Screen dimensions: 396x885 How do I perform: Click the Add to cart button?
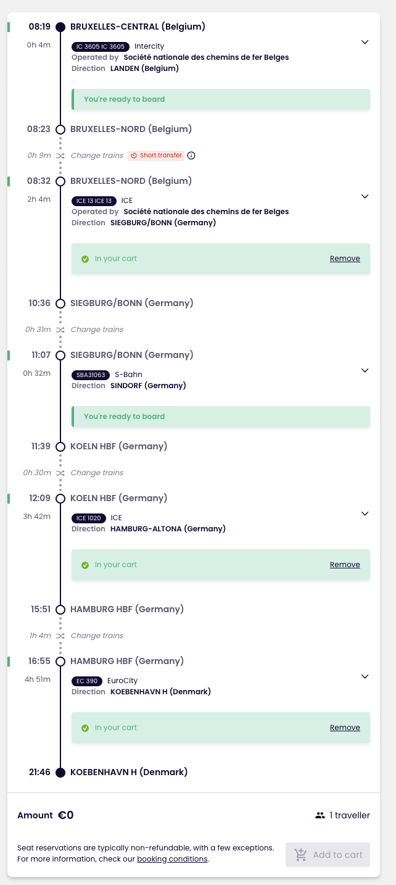(328, 855)
